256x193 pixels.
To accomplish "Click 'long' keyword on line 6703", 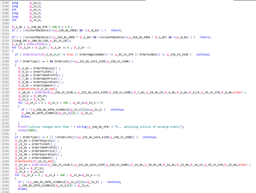I will pos(15,3).
